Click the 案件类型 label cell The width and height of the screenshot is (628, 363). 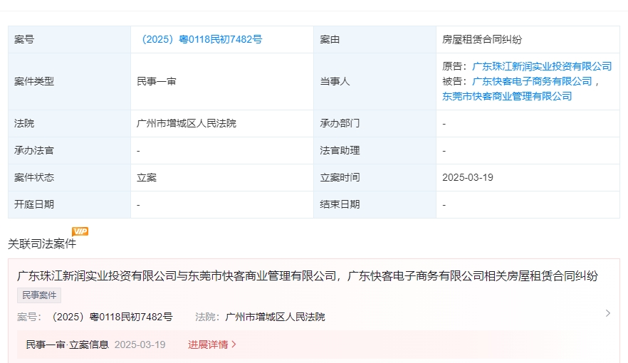click(69, 81)
